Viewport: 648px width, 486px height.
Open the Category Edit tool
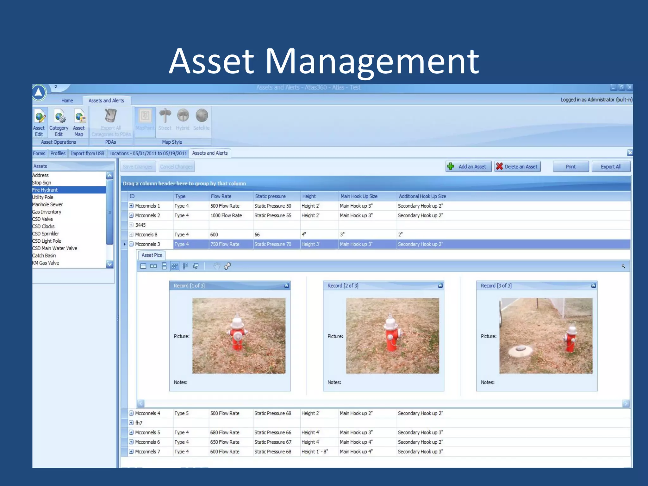click(x=59, y=122)
